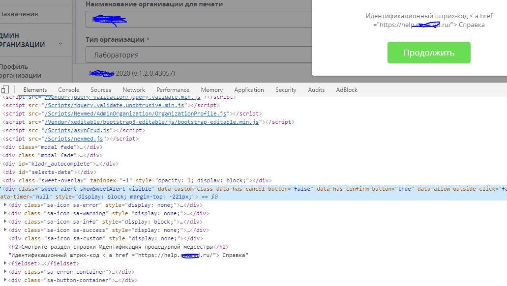Image resolution: width=507 pixels, height=286 pixels.
Task: Select the sweet-overlay div node
Action: point(137,181)
